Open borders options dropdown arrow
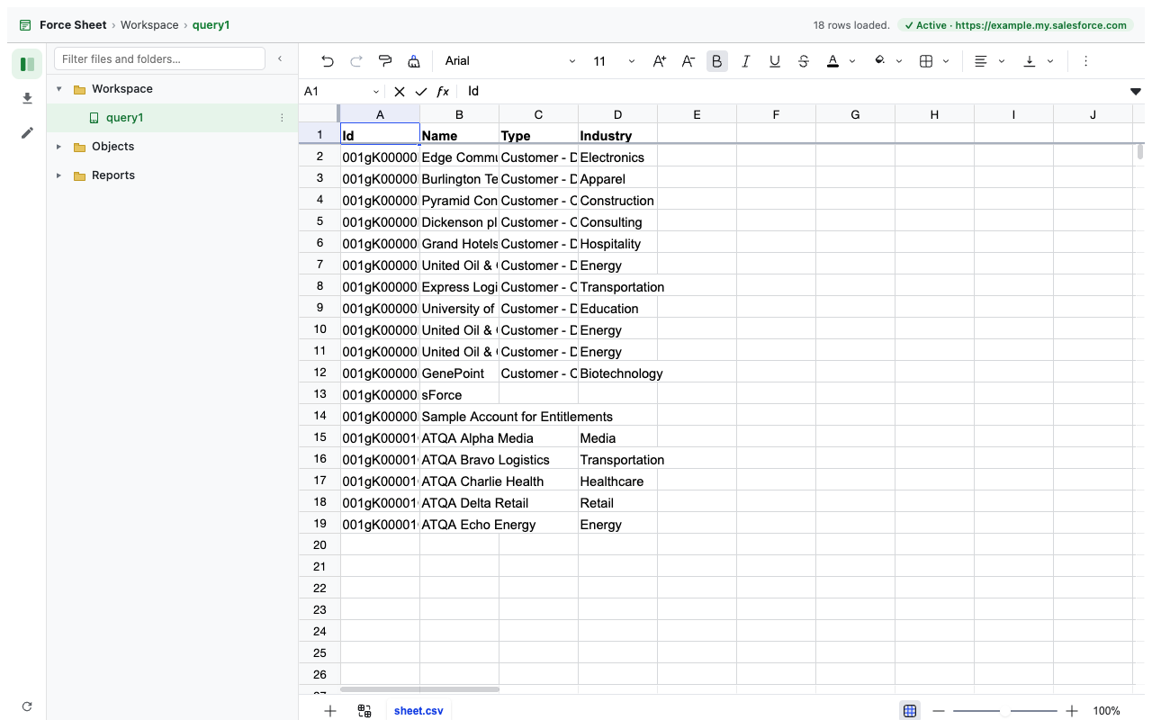 click(946, 61)
